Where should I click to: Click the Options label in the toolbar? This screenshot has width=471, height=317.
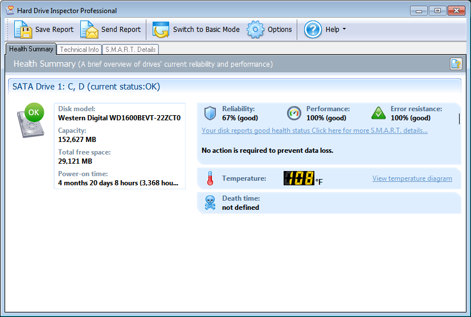click(x=280, y=30)
